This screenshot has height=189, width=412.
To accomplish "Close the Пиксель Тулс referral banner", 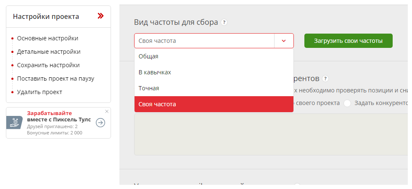I will (107, 112).
